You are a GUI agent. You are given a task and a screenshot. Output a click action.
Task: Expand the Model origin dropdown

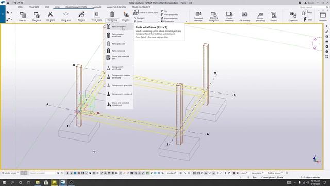[10, 173]
